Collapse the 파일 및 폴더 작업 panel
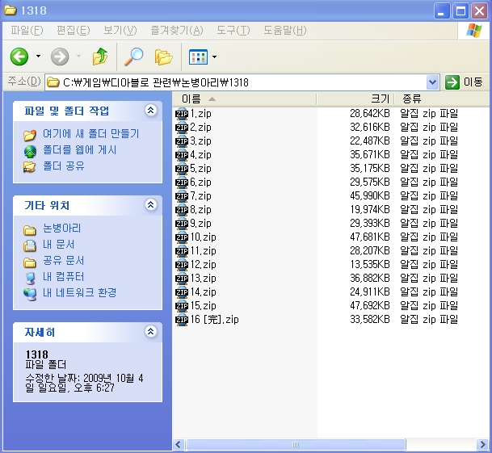The height and width of the screenshot is (453, 492). tap(149, 111)
